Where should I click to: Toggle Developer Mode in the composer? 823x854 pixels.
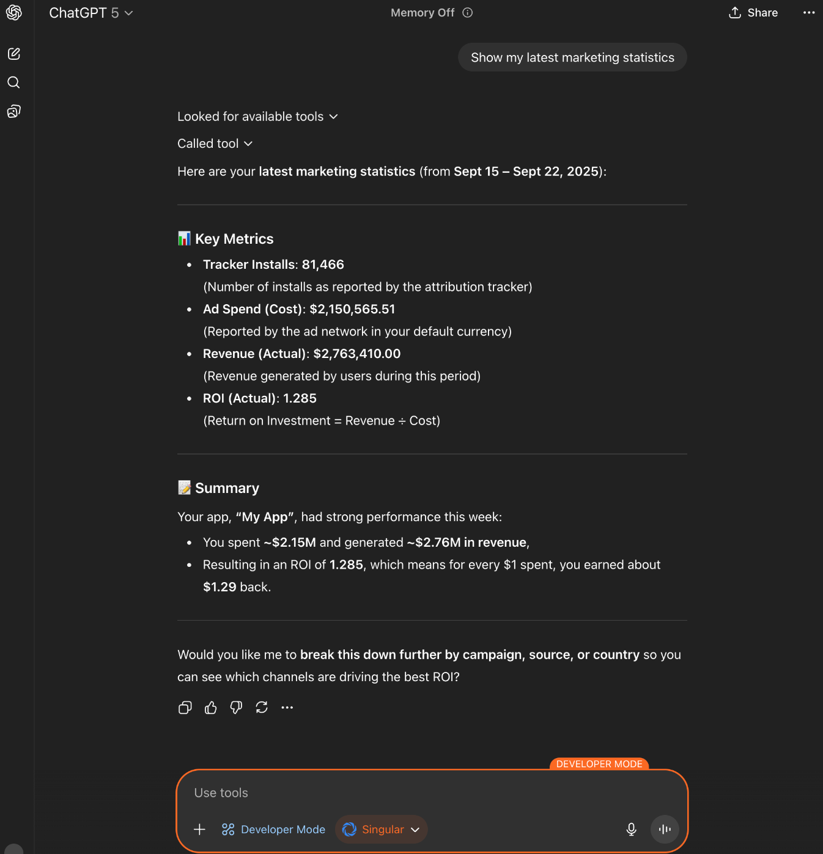(273, 830)
